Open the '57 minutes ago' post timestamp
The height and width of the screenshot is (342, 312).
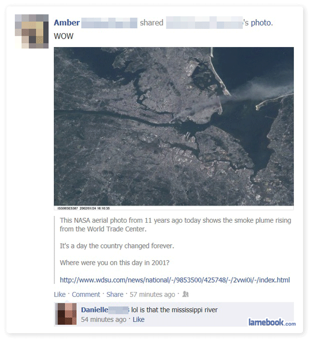tap(153, 294)
